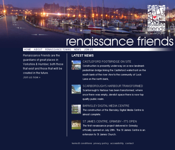Screen dimensions: 175x150
Task: Follow the 'Join us now »' link
Action: [x=32, y=77]
